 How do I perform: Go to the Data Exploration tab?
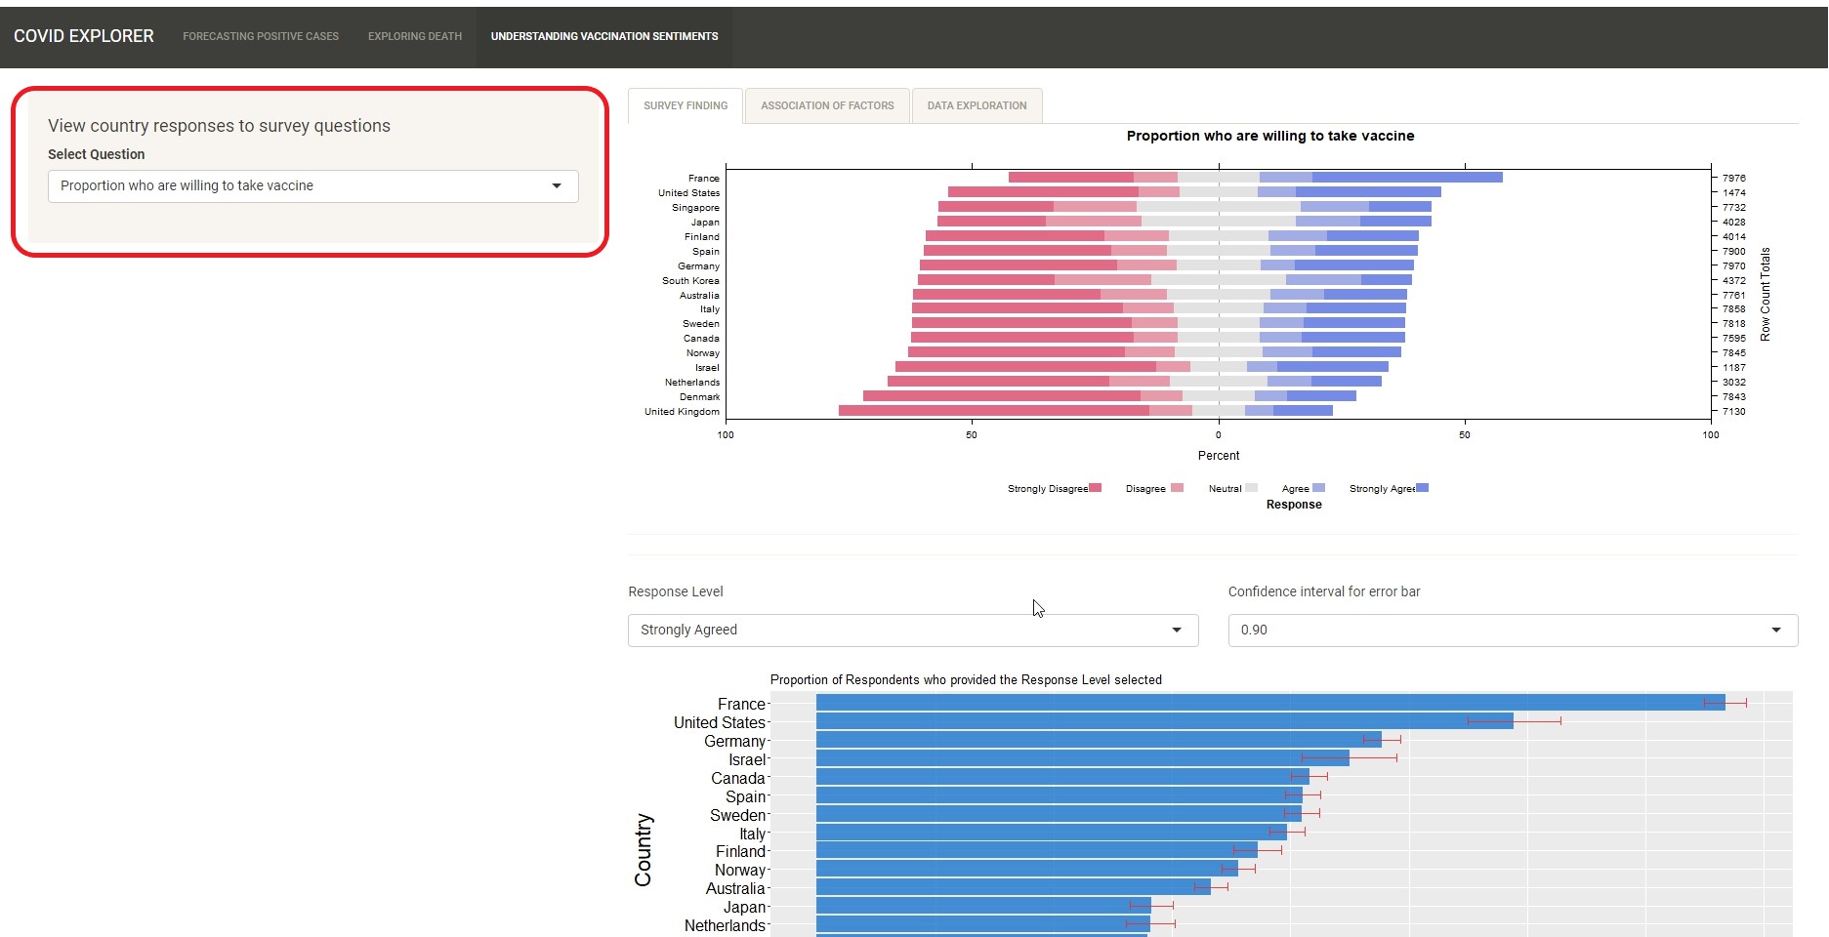(x=977, y=105)
